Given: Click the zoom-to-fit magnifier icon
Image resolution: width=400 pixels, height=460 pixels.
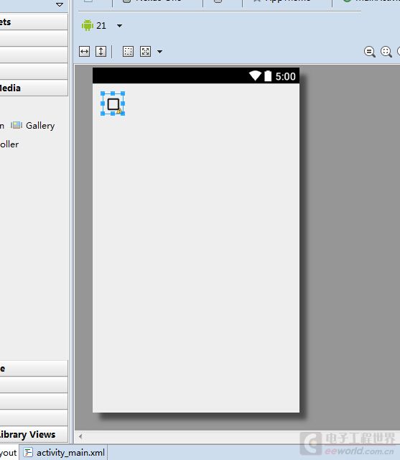Looking at the screenshot, I should click(x=386, y=52).
